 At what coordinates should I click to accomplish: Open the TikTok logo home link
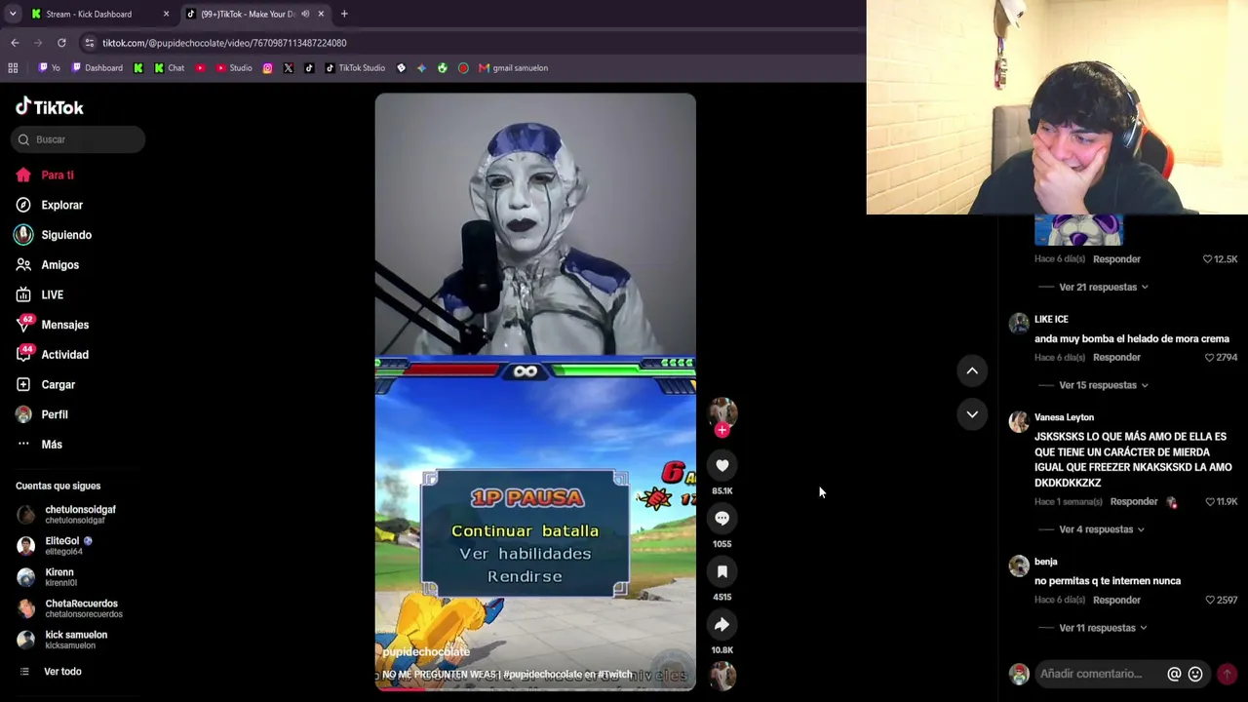pos(50,107)
